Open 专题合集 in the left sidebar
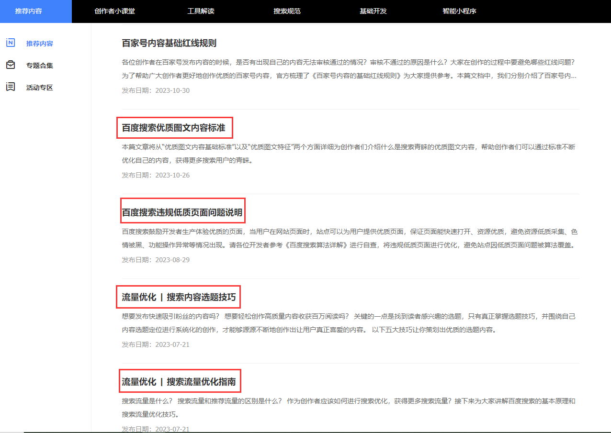Image resolution: width=611 pixels, height=433 pixels. coord(40,66)
